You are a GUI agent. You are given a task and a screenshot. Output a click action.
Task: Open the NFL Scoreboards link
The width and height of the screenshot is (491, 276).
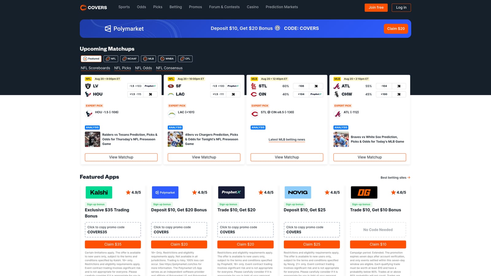[x=95, y=68]
